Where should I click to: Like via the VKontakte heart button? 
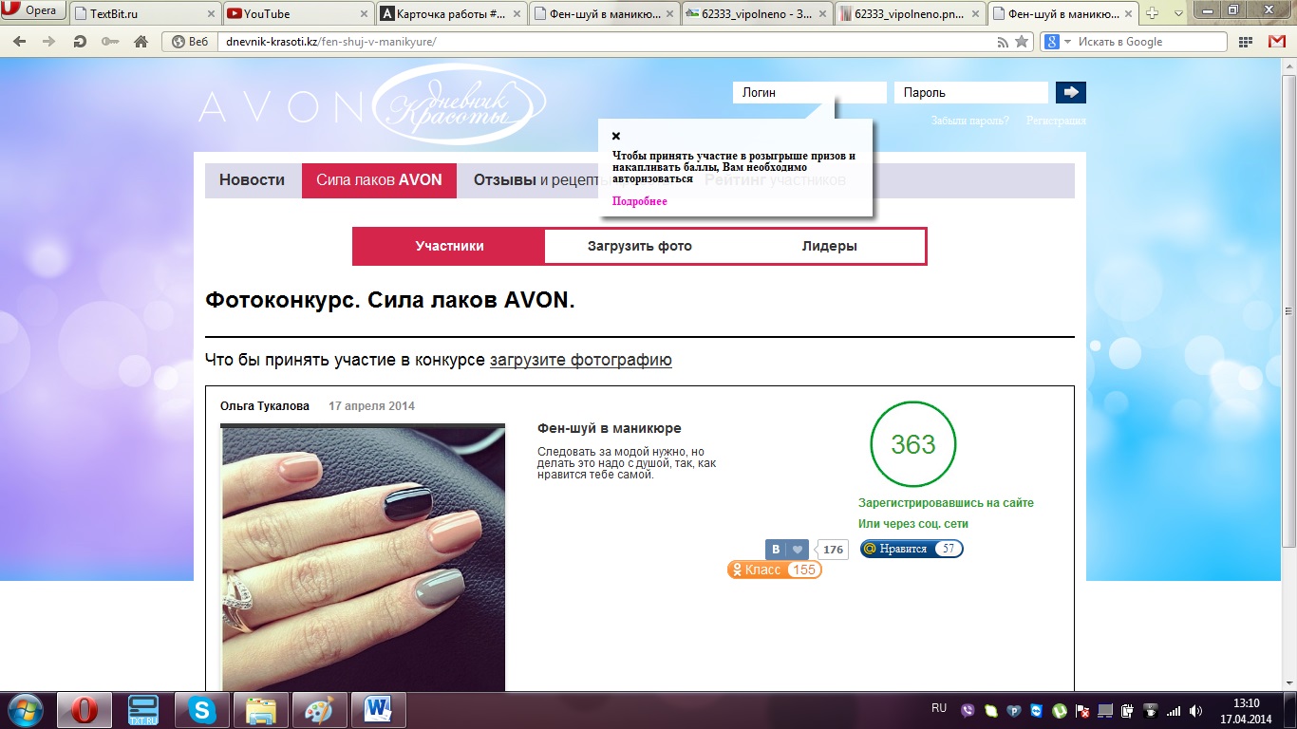(787, 550)
